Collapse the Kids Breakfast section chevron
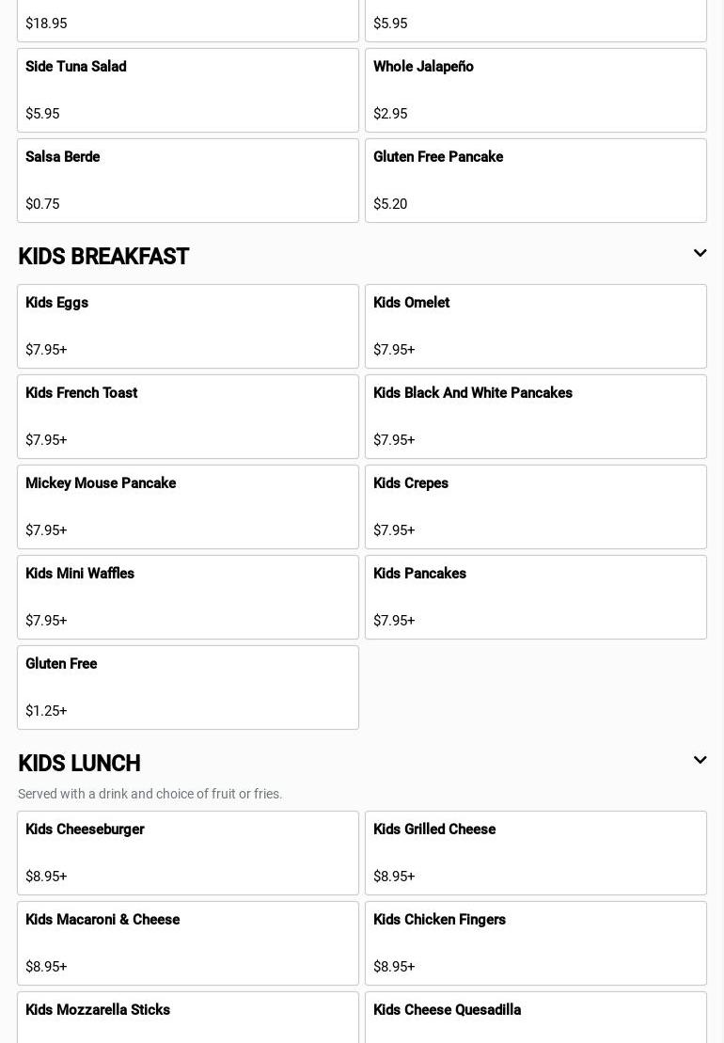Image resolution: width=724 pixels, height=1043 pixels. point(700,254)
